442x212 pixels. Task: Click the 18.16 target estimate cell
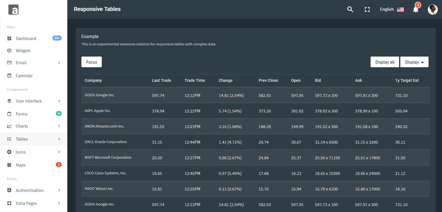(401, 189)
